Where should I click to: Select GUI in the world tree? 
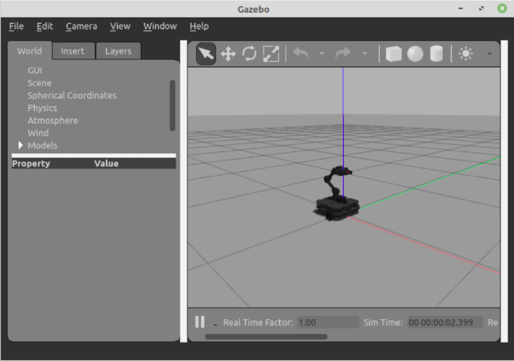coord(35,70)
